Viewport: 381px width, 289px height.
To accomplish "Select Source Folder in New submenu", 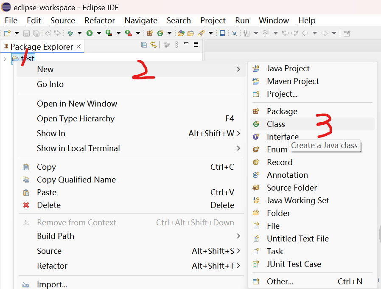I will pos(312,188).
